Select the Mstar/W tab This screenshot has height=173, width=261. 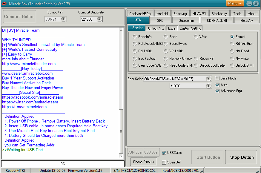pyautogui.click(x=247, y=21)
